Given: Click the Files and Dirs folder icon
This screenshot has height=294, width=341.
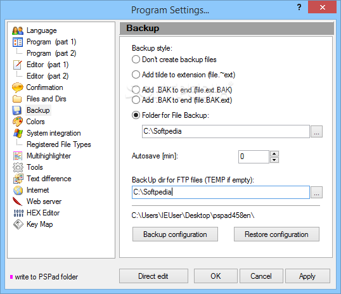Looking at the screenshot, I should [17, 99].
